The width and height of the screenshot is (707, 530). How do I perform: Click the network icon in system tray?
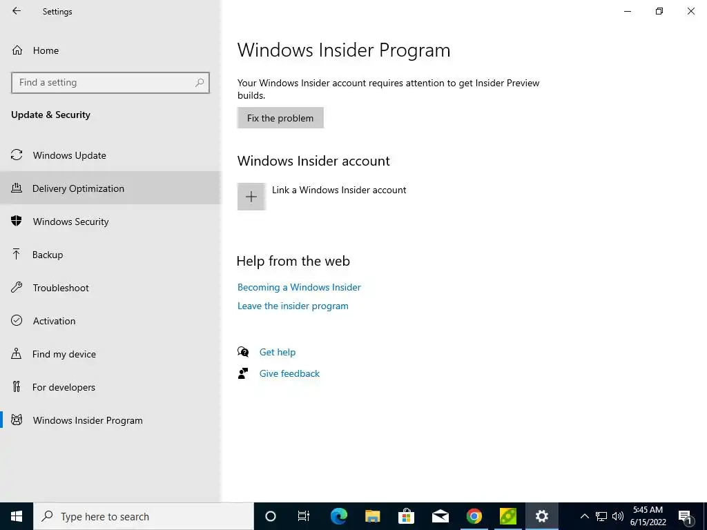pyautogui.click(x=601, y=516)
